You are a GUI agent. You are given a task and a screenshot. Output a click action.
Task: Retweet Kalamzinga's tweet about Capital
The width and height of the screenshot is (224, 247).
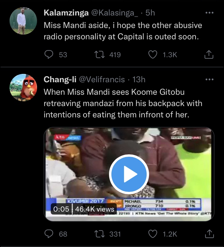(x=99, y=55)
